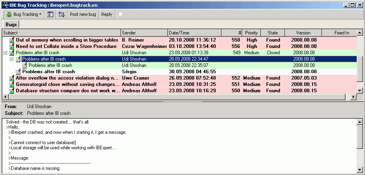This screenshot has height=175, width=365.
Task: Click icon of Need to set Collate row
Action: click(x=12, y=46)
